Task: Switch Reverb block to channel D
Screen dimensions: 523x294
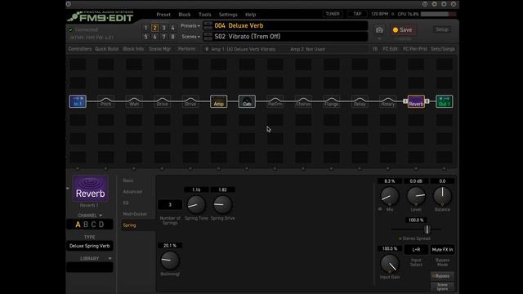Action: coord(101,225)
